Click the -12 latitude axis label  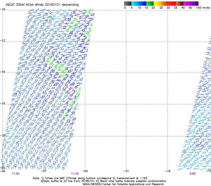pos(3,41)
